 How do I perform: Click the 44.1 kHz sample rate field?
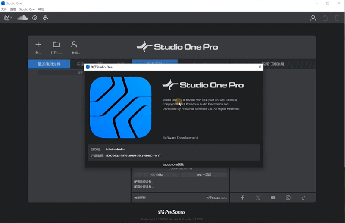click(x=157, y=175)
